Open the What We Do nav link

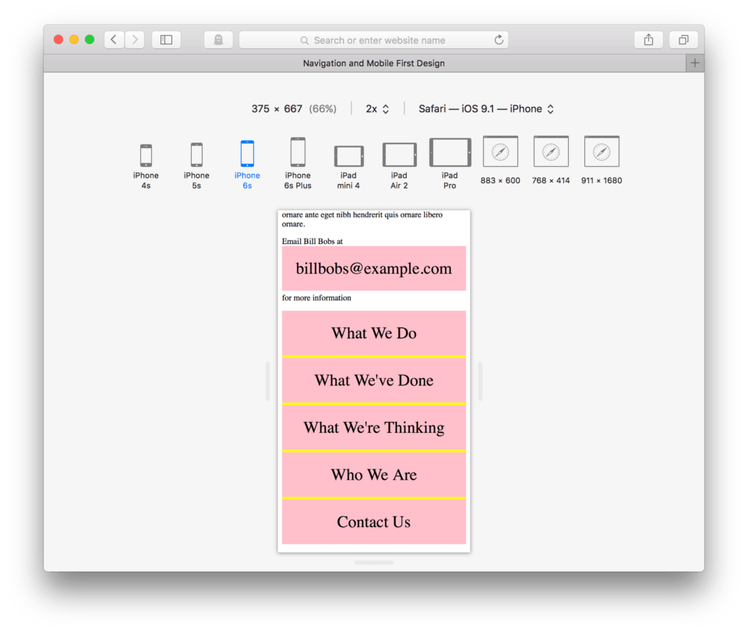click(x=374, y=333)
